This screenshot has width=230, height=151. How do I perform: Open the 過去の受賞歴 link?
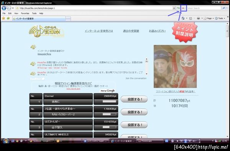[131, 31]
